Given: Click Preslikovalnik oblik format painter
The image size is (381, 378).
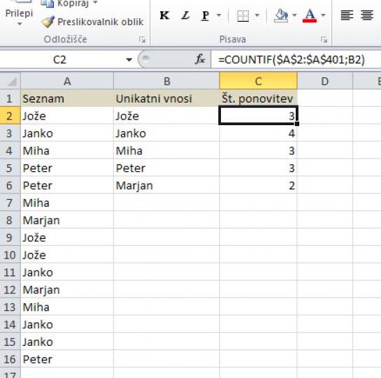Looking at the screenshot, I should 92,22.
